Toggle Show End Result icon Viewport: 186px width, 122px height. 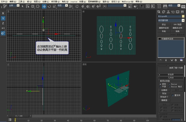[x=166, y=60]
